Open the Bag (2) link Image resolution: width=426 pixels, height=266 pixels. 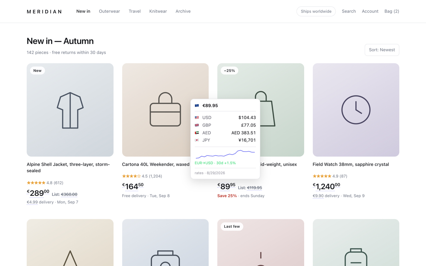point(392,11)
